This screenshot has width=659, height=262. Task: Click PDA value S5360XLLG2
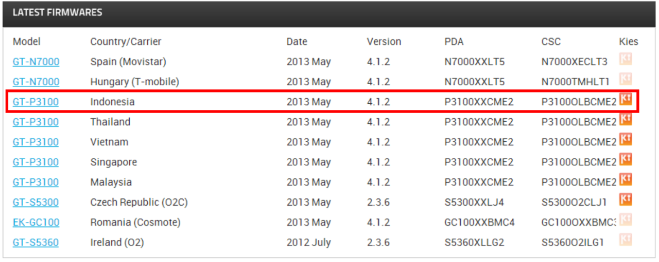click(474, 242)
